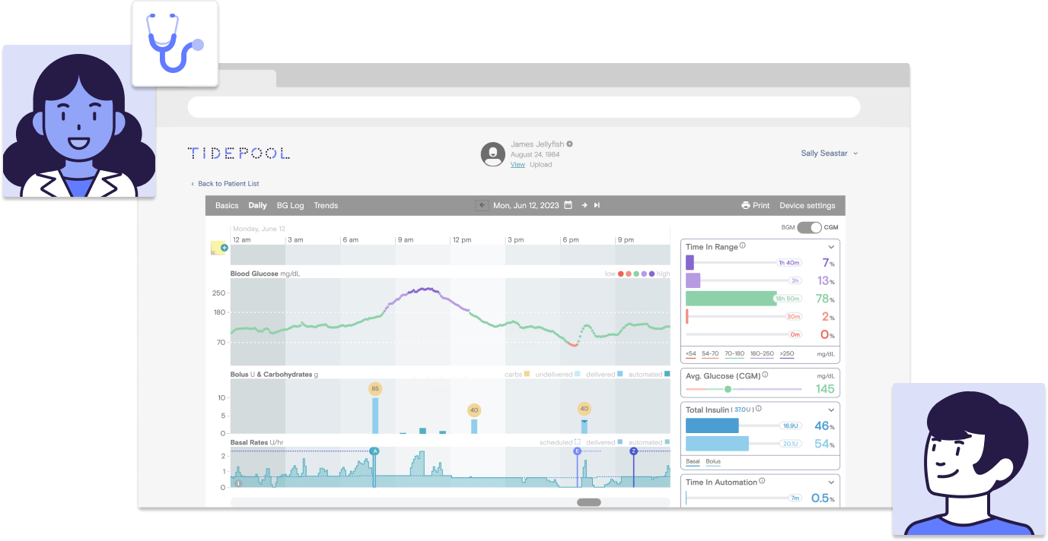Toggle the BGM/CGM switch

809,227
